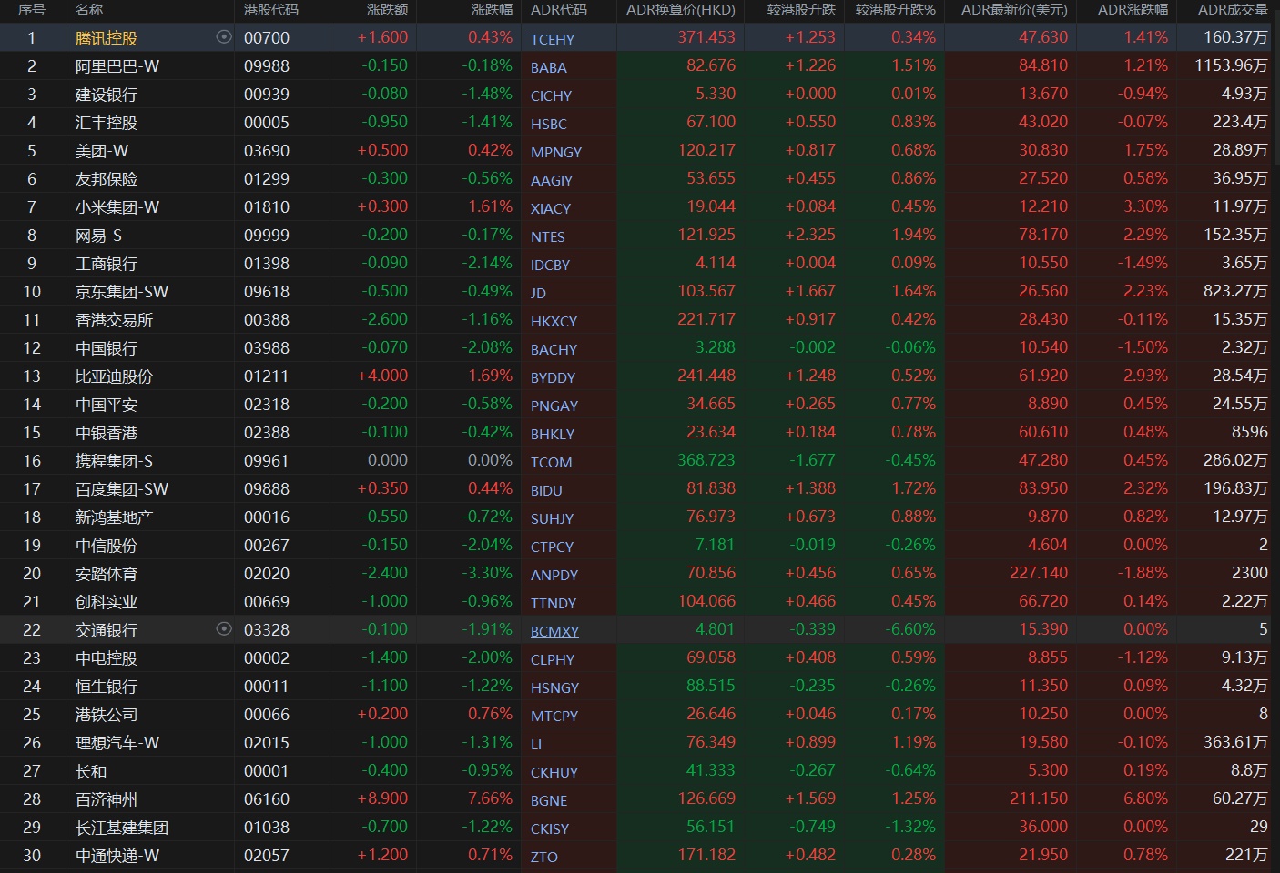Select the 网易-S stock name
Viewport: 1280px width, 873px height.
point(98,236)
